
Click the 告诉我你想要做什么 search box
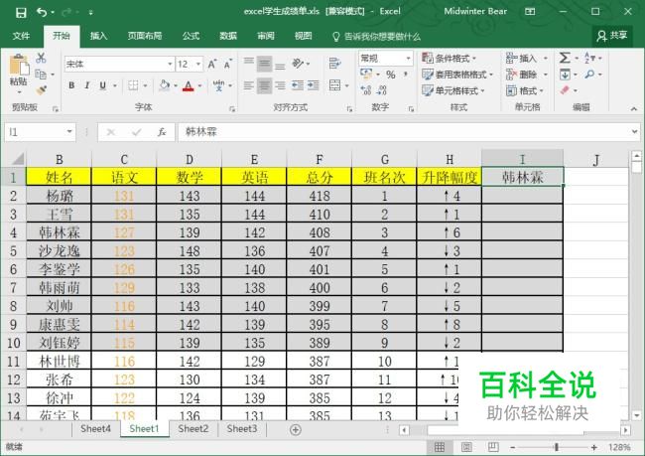coord(377,36)
